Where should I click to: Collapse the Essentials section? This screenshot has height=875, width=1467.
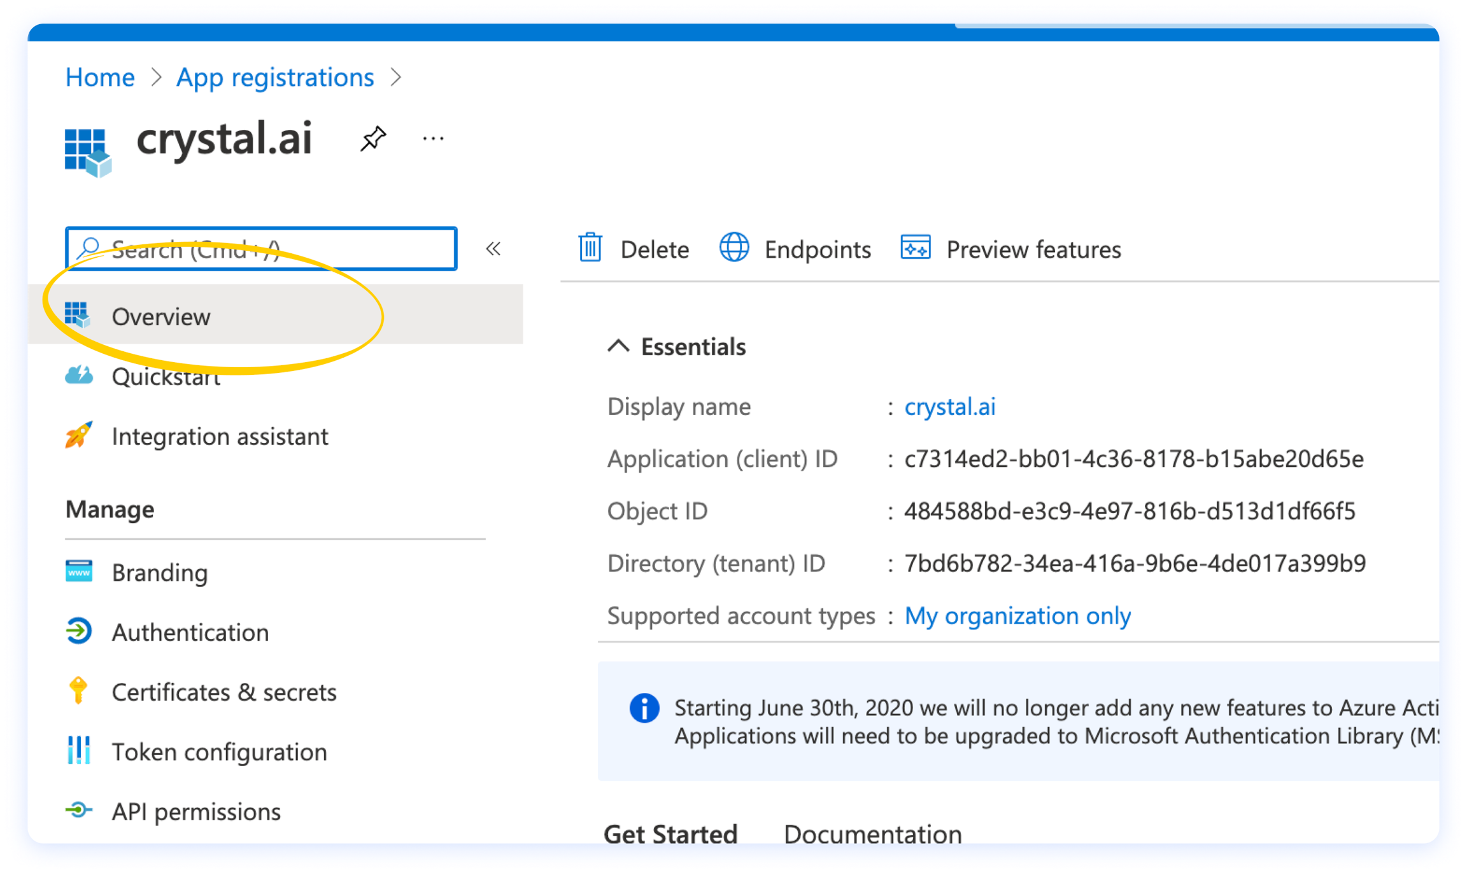pyautogui.click(x=618, y=347)
